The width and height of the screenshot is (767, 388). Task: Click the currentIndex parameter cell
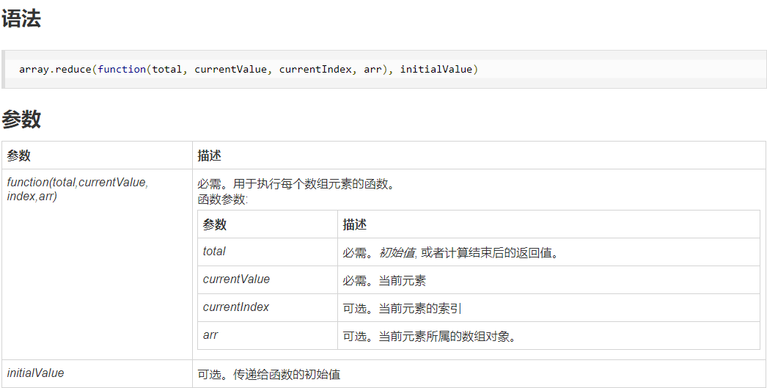pos(268,308)
